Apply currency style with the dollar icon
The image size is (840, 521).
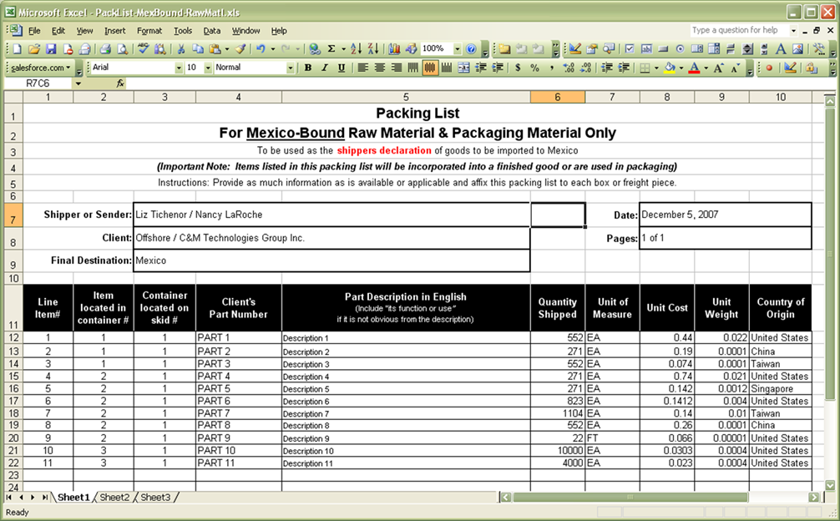tap(518, 68)
